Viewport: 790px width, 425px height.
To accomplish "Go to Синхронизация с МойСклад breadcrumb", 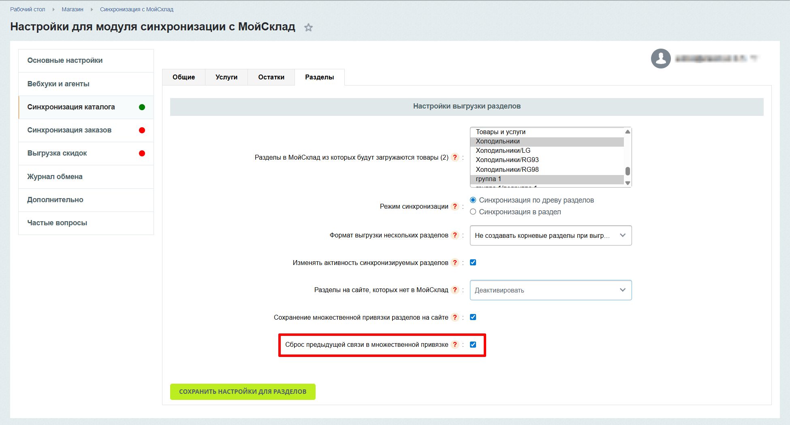I will pos(137,9).
